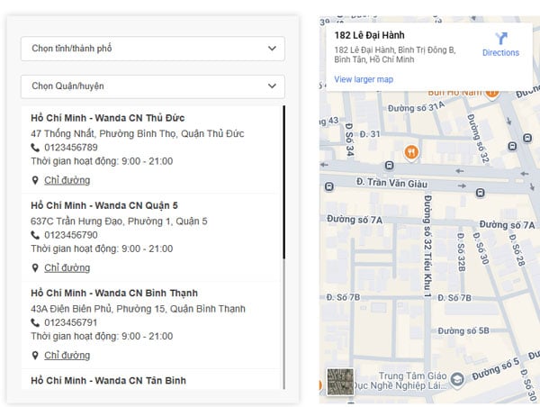Click the Directions link on the map card
Viewport: 540px width, 407px height.
click(500, 53)
